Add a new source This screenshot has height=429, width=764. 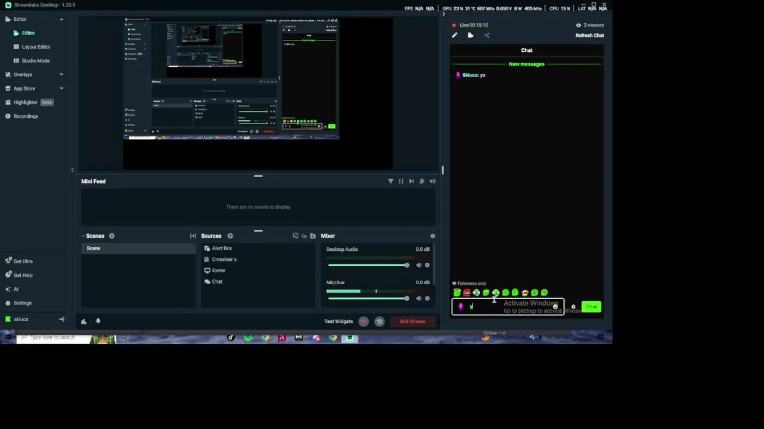pos(230,236)
